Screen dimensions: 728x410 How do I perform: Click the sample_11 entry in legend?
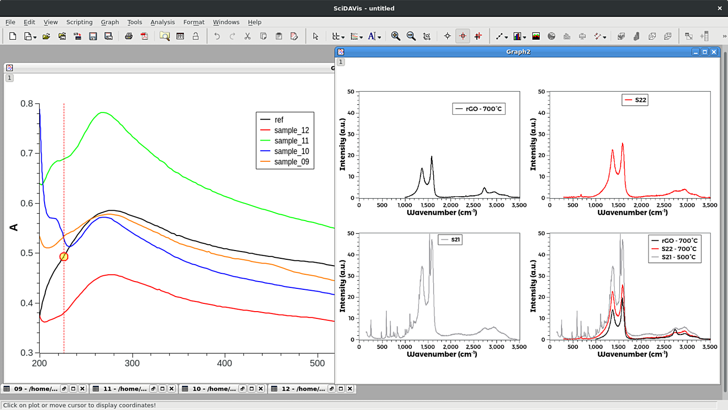point(291,141)
